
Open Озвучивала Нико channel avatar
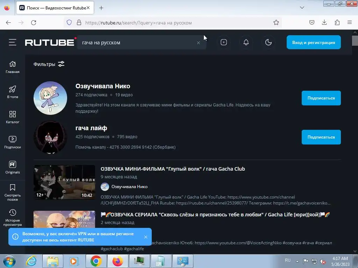50,98
